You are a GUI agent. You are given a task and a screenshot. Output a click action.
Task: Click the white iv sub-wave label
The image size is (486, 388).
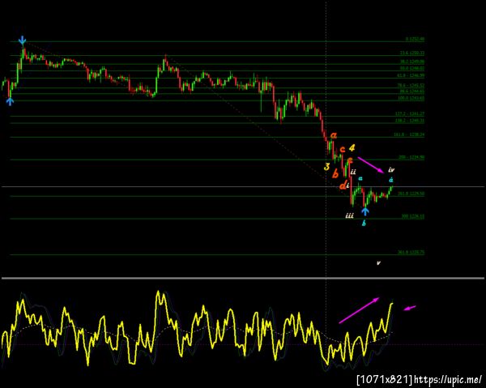391,169
